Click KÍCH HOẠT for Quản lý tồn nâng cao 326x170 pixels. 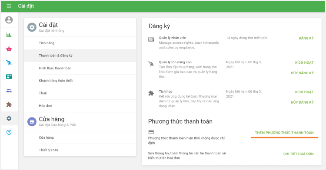point(304,62)
